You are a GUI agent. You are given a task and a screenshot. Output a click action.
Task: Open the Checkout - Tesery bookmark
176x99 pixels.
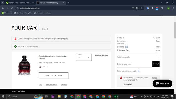[x=23, y=13]
